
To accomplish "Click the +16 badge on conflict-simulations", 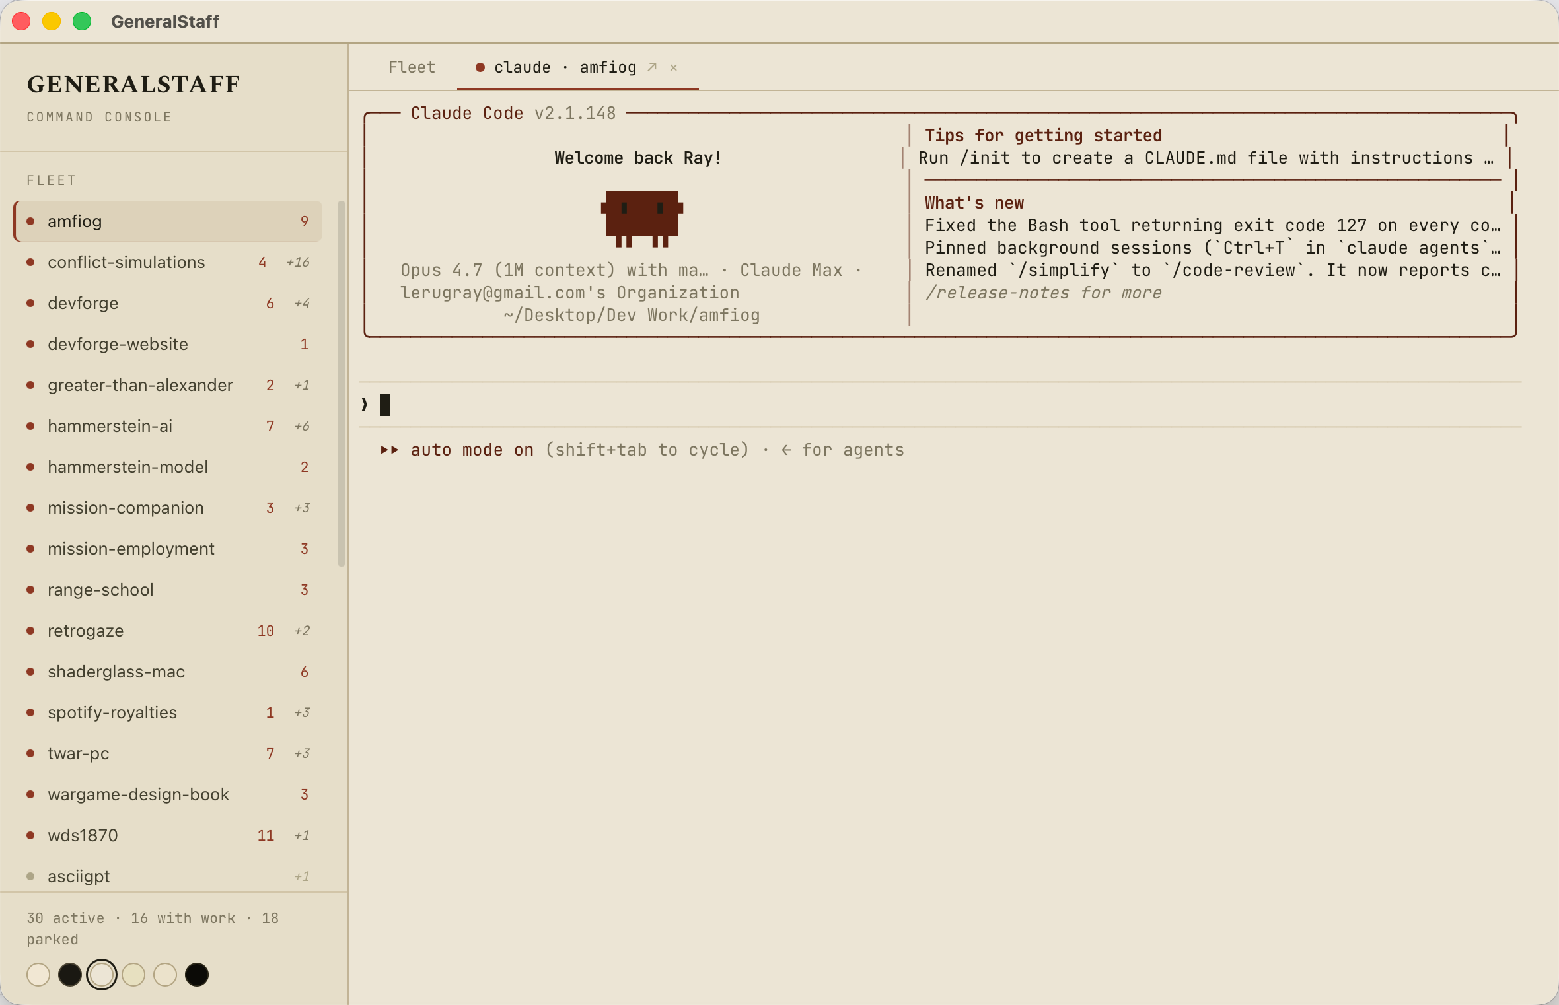I will pos(298,262).
